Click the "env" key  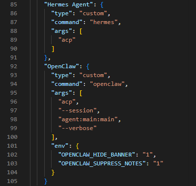[60, 146]
